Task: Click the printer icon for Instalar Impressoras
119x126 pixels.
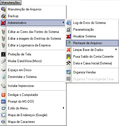Action: tap(3, 86)
